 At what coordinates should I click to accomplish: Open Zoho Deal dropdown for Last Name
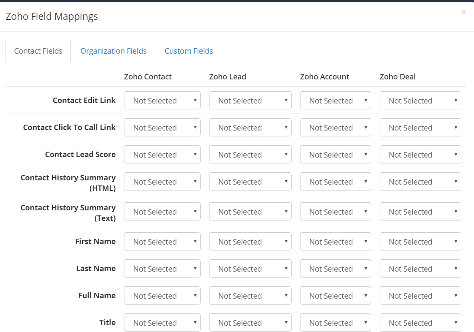tap(421, 269)
